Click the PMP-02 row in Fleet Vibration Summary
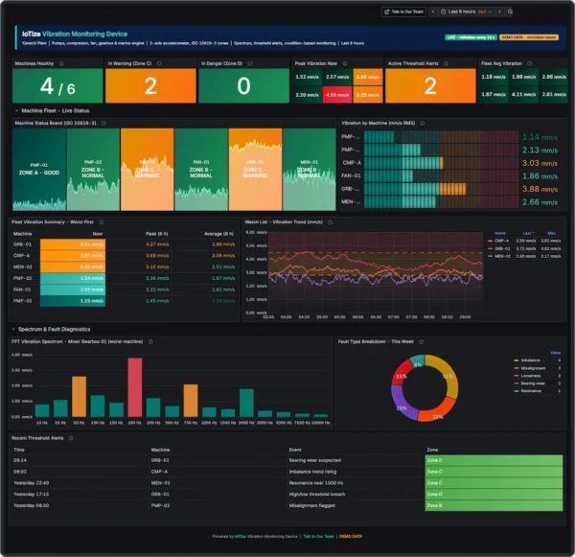This screenshot has height=557, width=575. tap(124, 278)
